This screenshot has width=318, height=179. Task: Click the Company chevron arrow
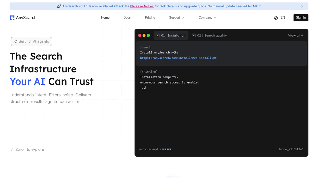(x=215, y=18)
